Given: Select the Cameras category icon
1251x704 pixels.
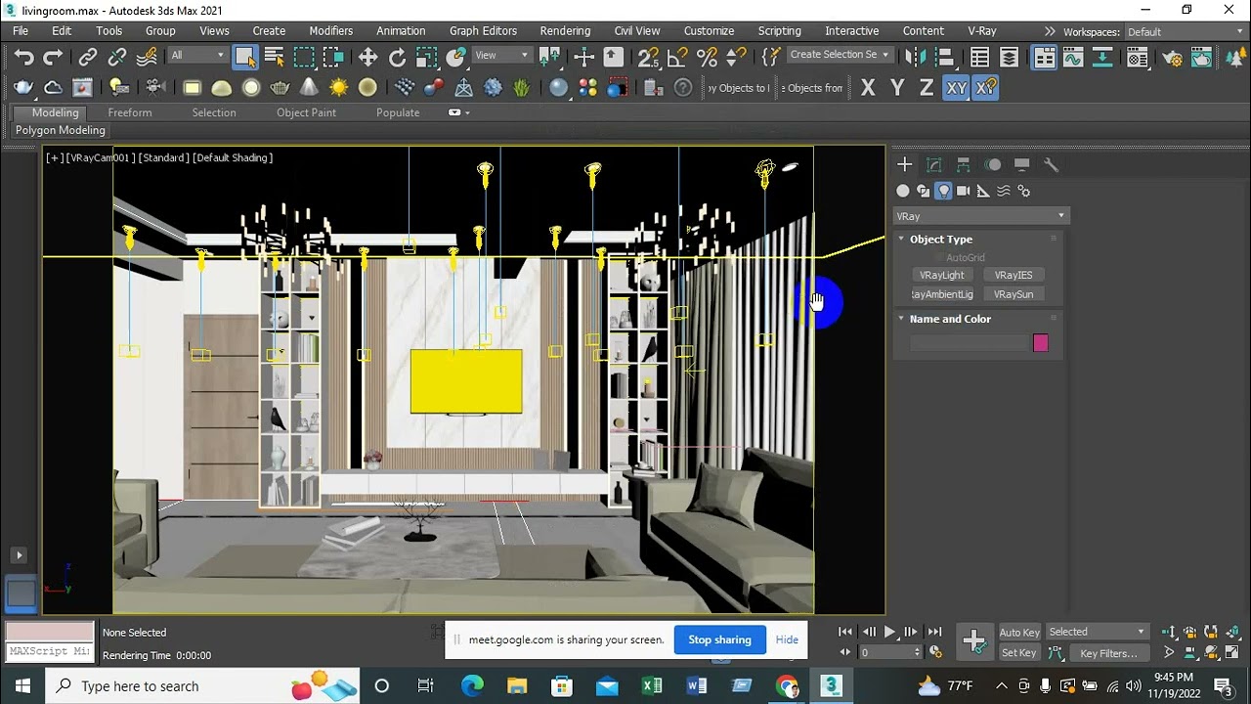Looking at the screenshot, I should [x=963, y=191].
